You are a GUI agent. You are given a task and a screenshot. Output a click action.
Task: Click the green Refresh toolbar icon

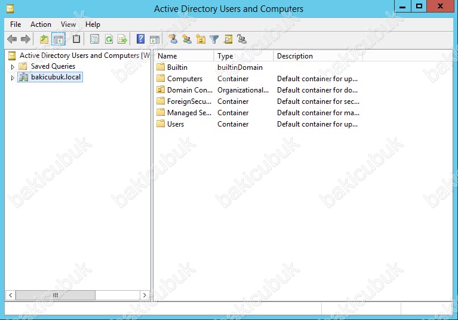(109, 39)
